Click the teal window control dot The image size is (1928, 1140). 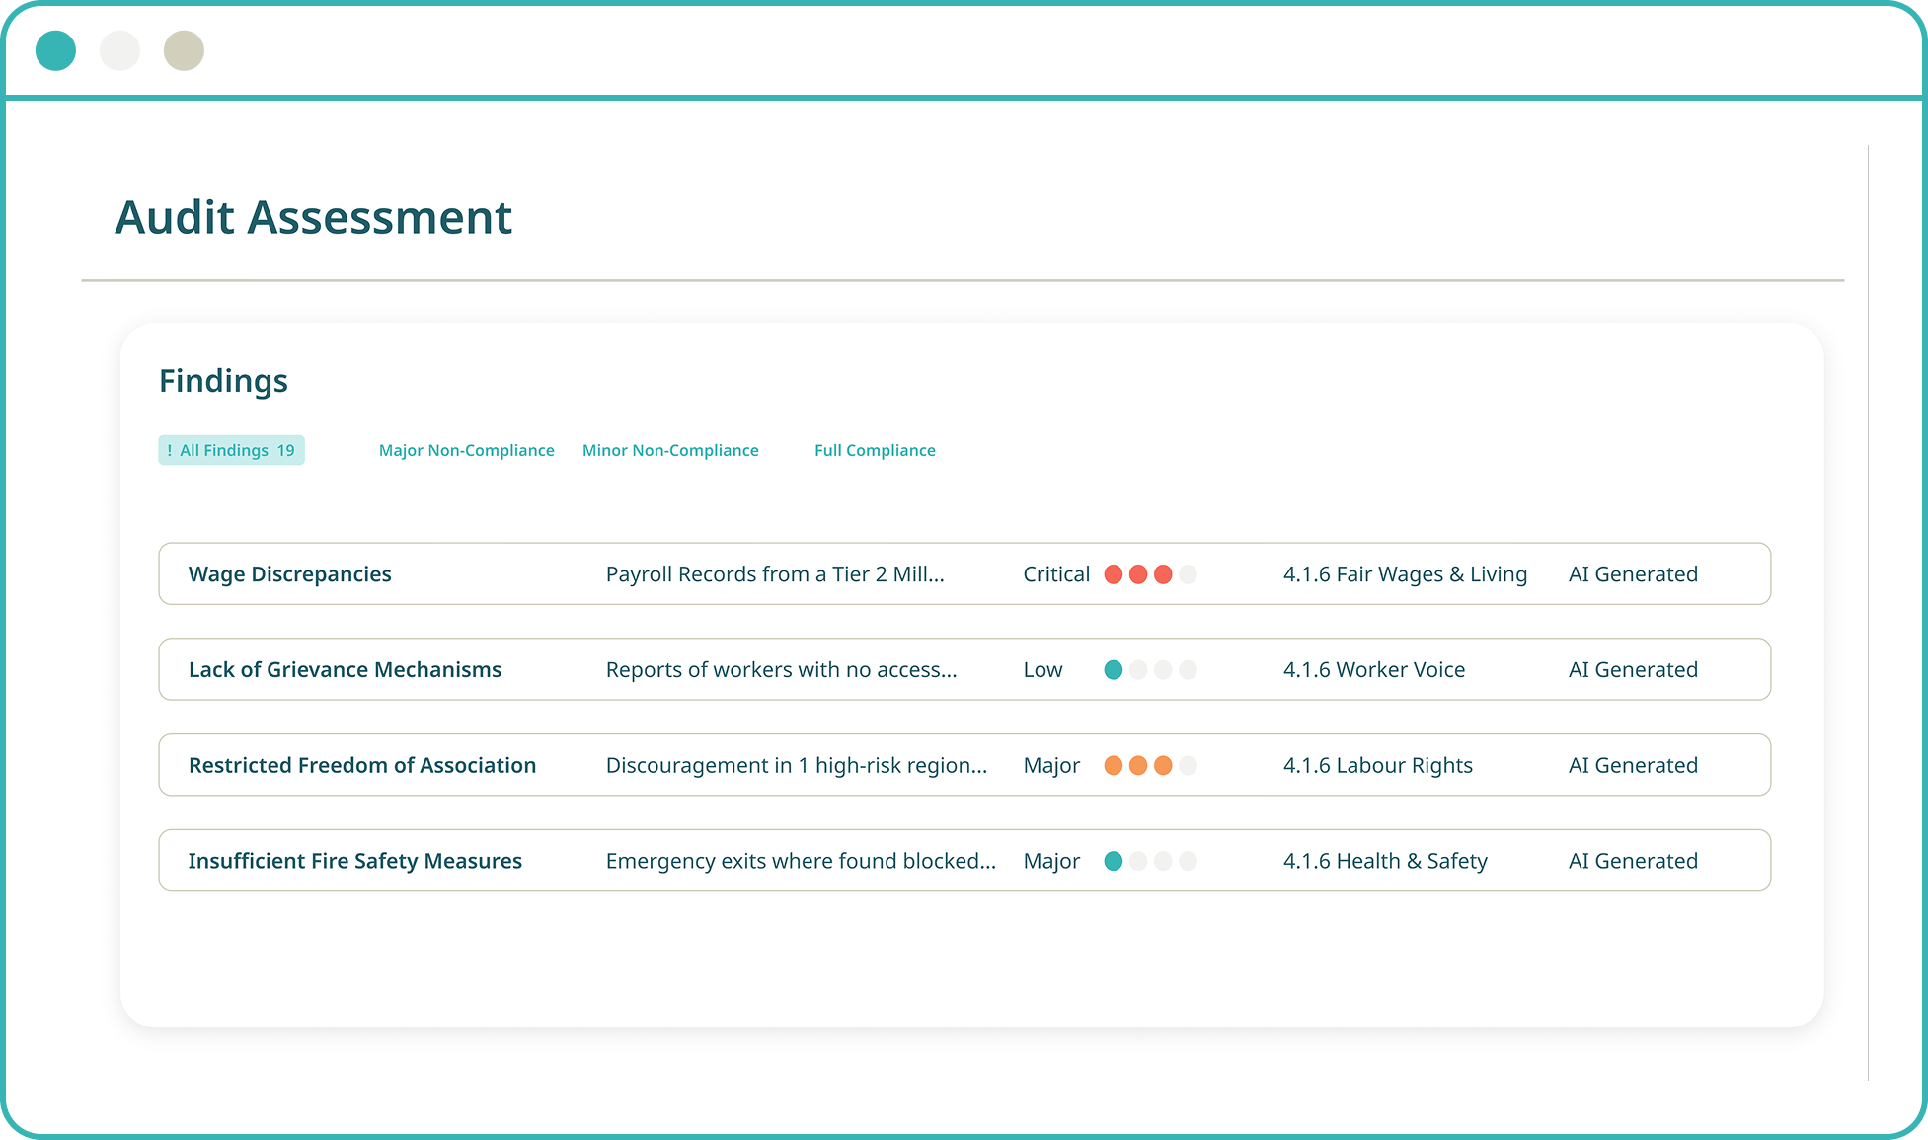tap(55, 50)
